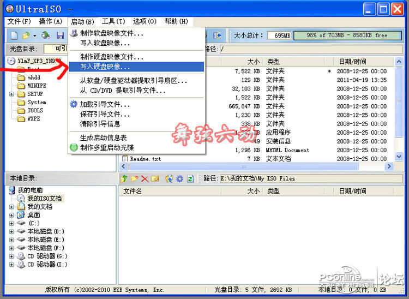Select 生成启动信息表 menu entry

[136, 137]
